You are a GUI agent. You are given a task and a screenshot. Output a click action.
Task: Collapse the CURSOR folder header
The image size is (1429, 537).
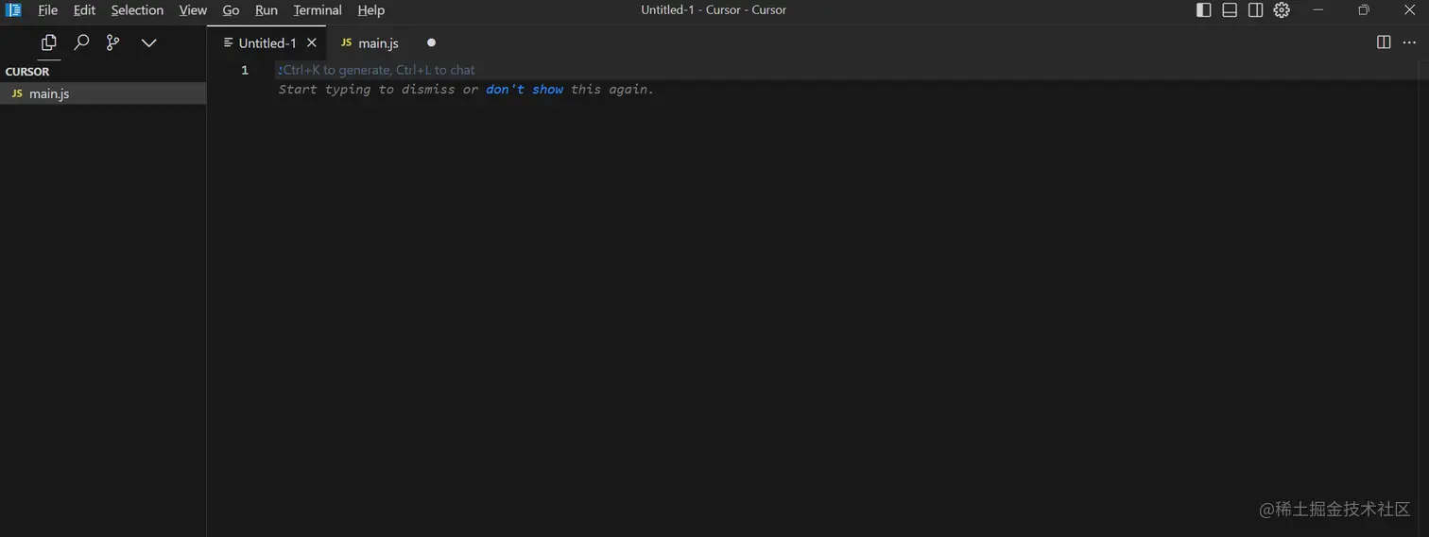(103, 72)
